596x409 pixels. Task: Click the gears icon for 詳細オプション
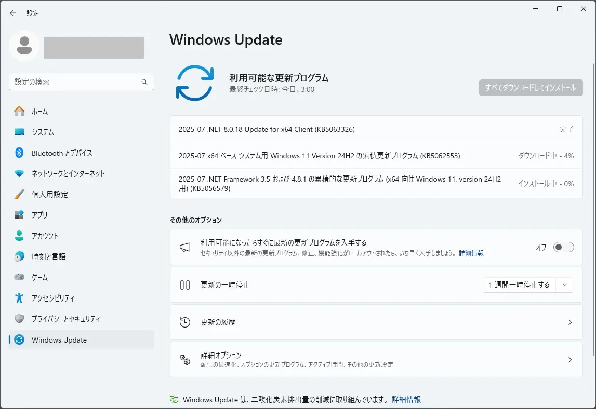click(185, 360)
